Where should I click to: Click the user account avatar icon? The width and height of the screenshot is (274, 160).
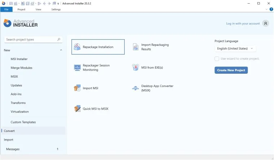(x=265, y=23)
